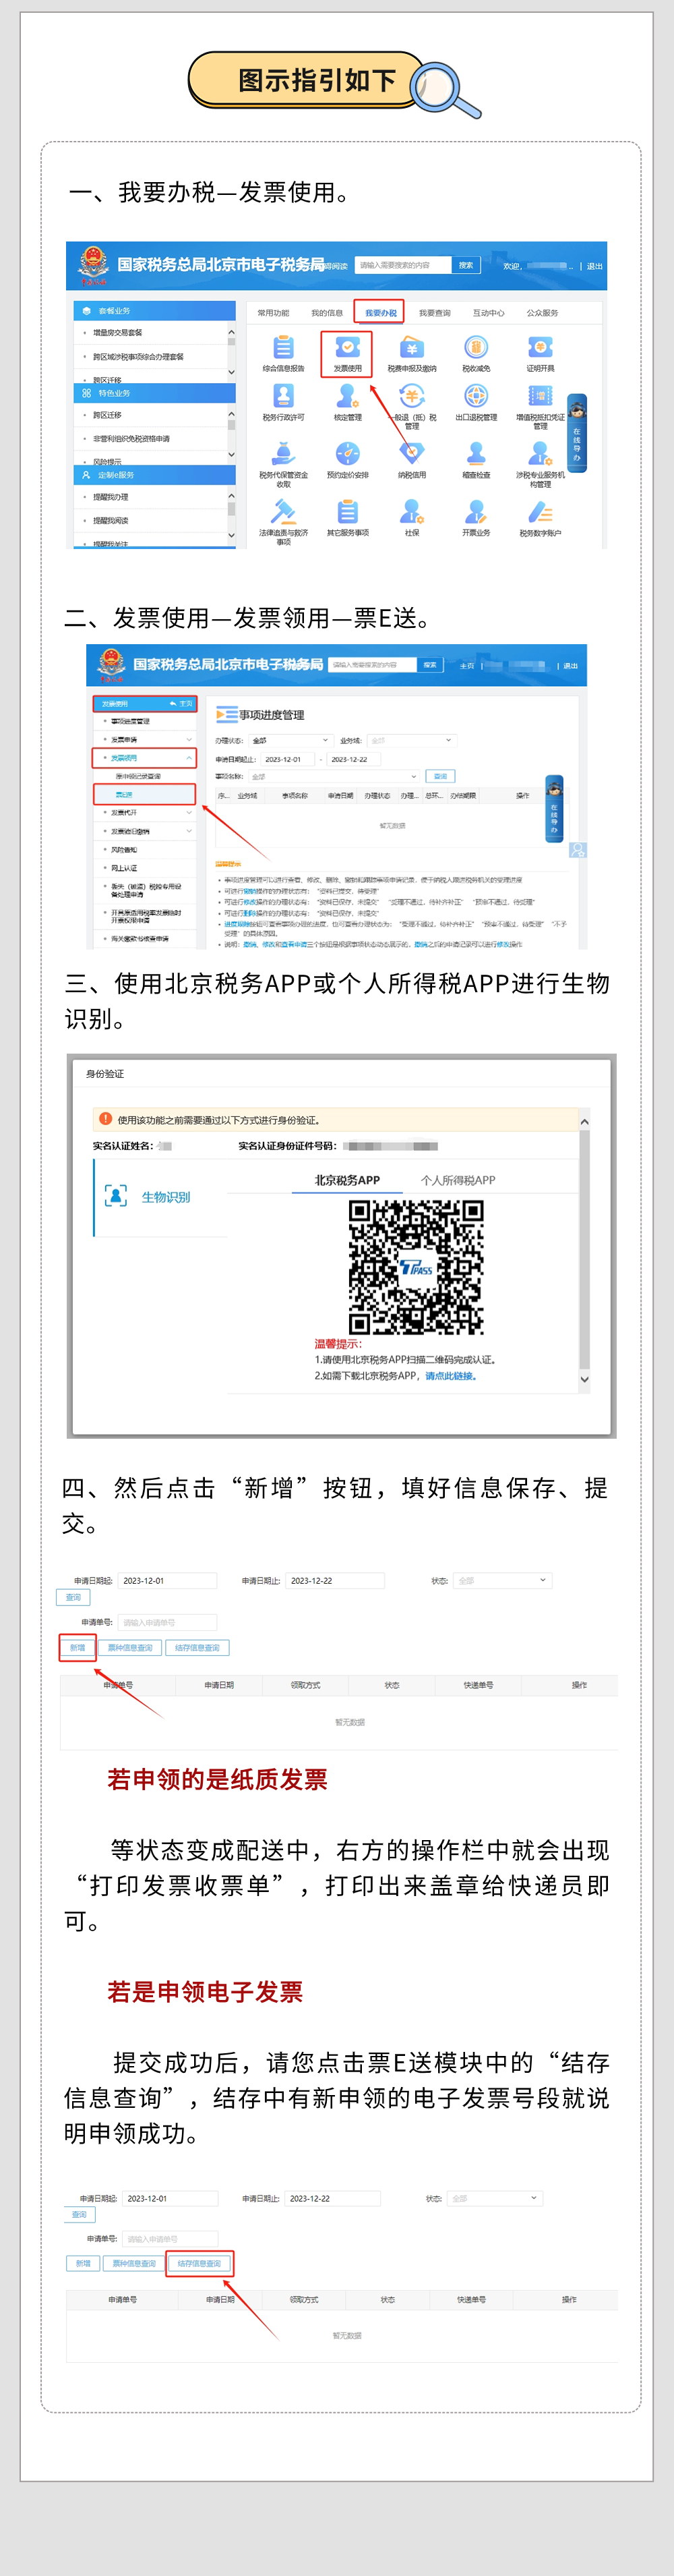The image size is (674, 2576).
Task: Open the 稽查检查 icon
Action: pyautogui.click(x=475, y=454)
